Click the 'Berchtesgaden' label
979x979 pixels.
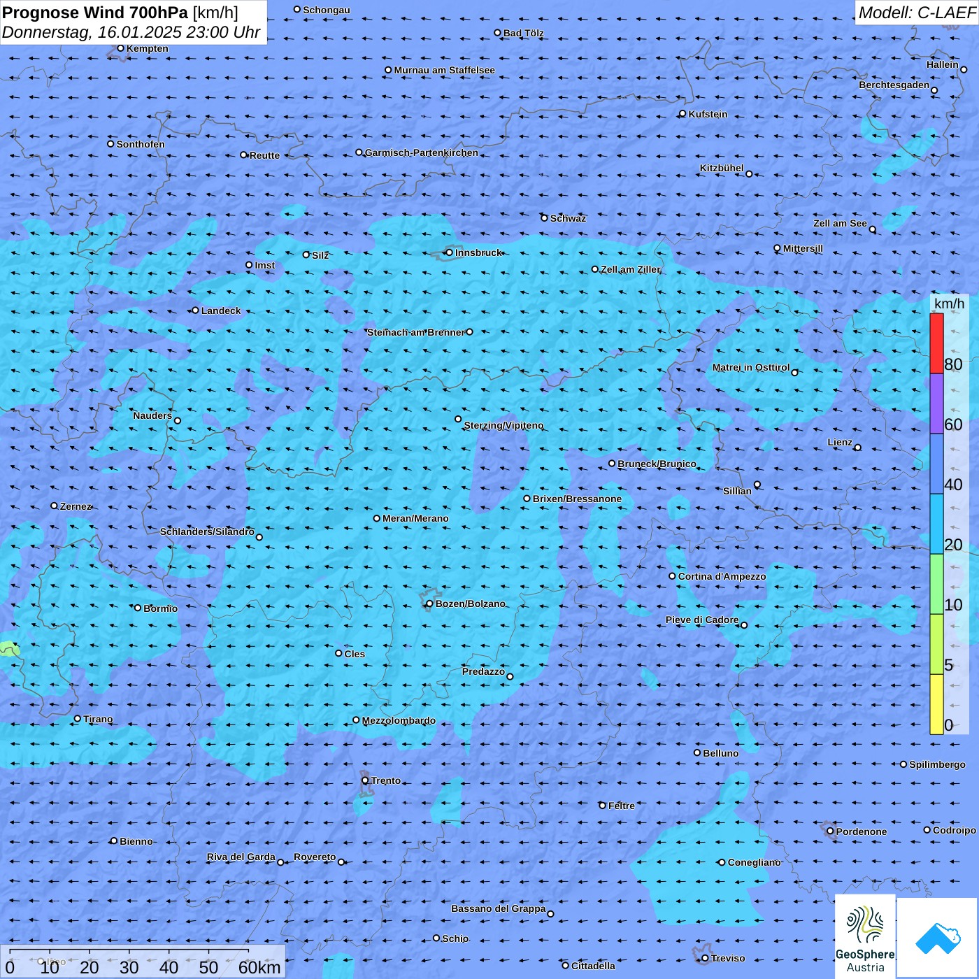[894, 85]
